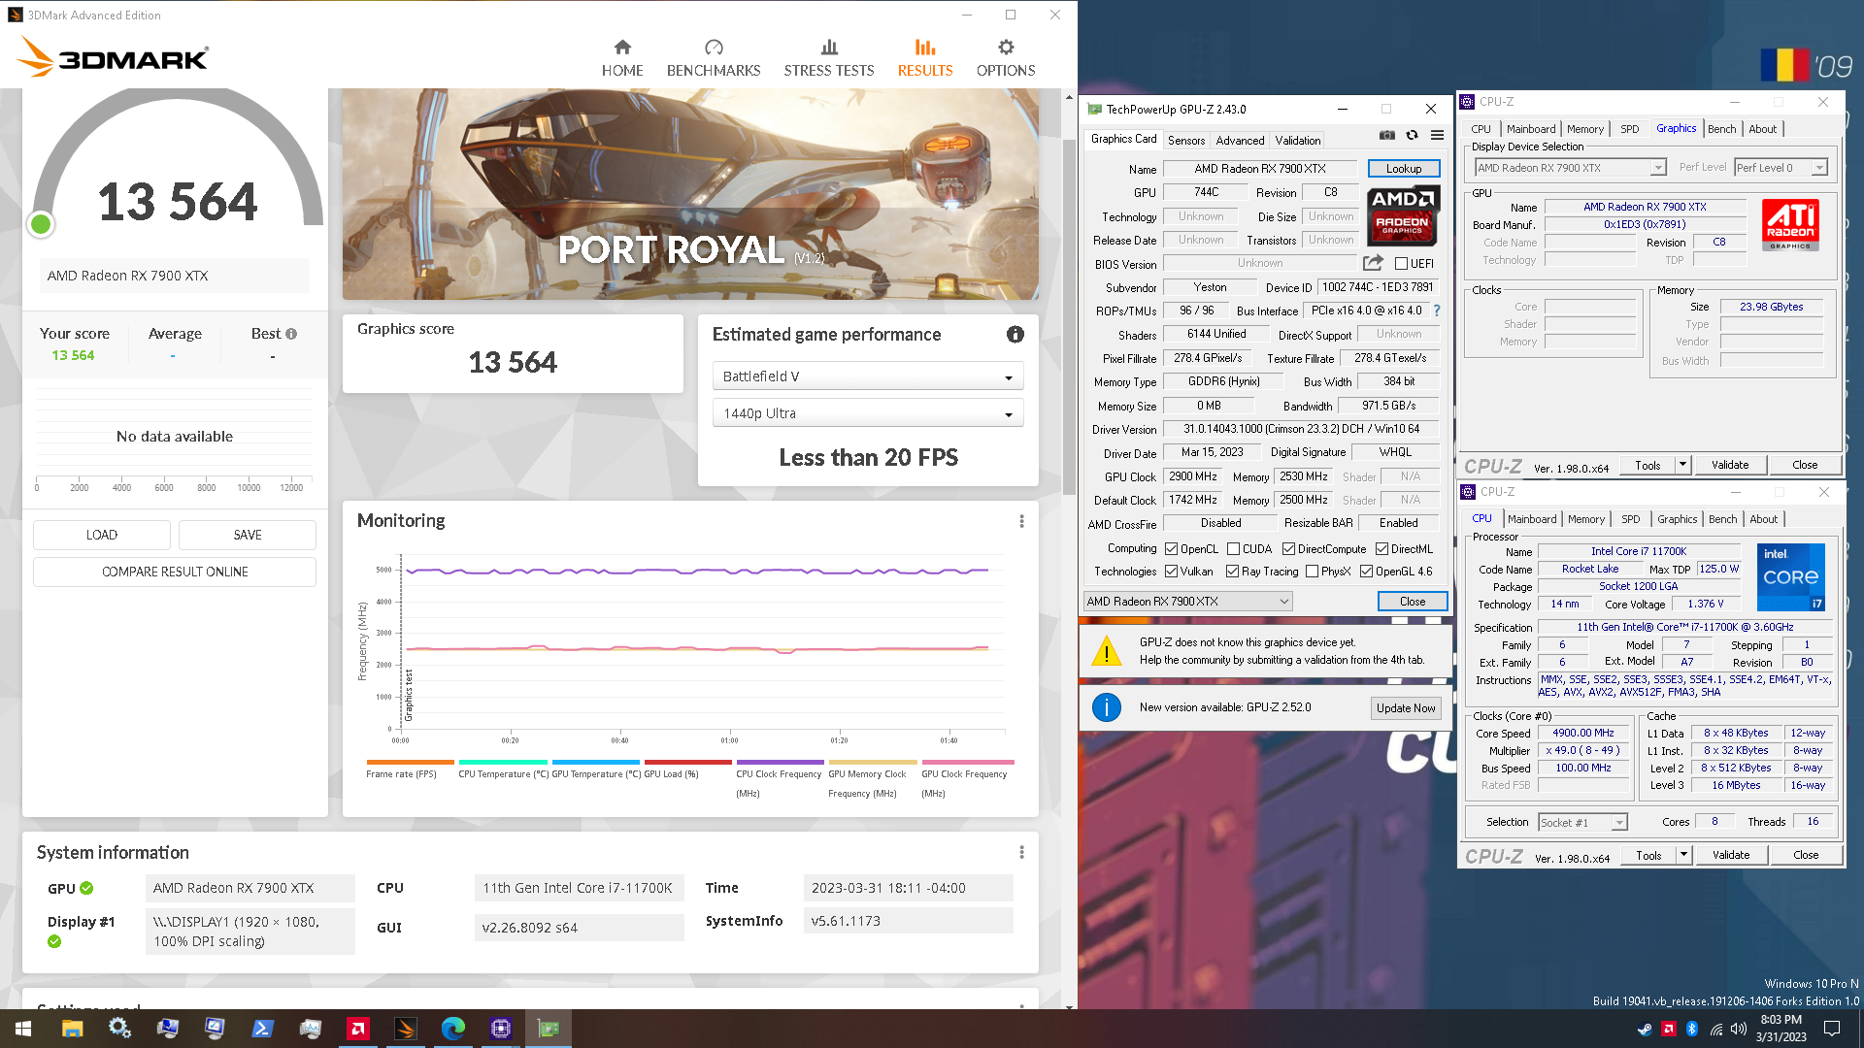Toggle the PhysX checkbox in GPU-Z
The image size is (1864, 1048).
(1312, 572)
